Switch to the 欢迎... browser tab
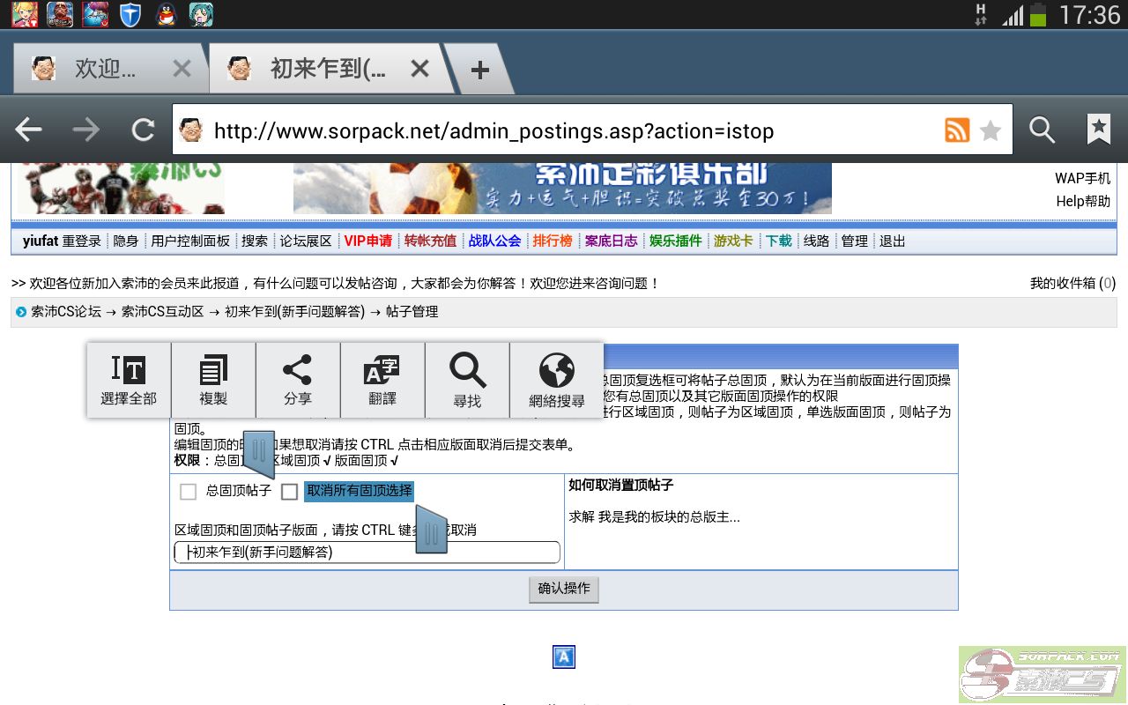This screenshot has height=705, width=1128. coord(104,69)
